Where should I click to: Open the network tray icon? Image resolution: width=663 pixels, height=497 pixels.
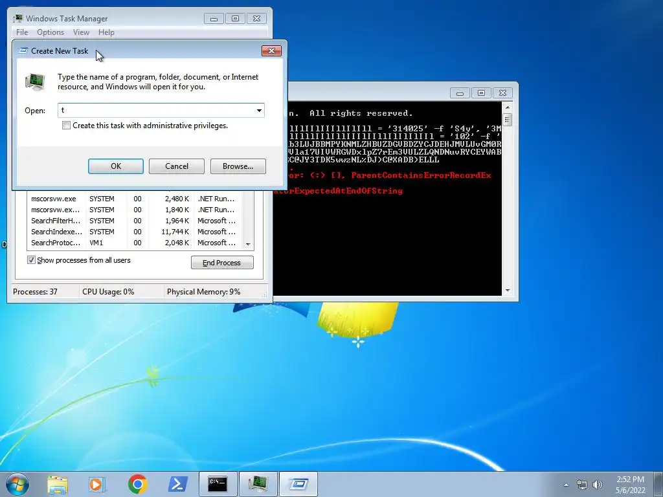[x=582, y=485]
